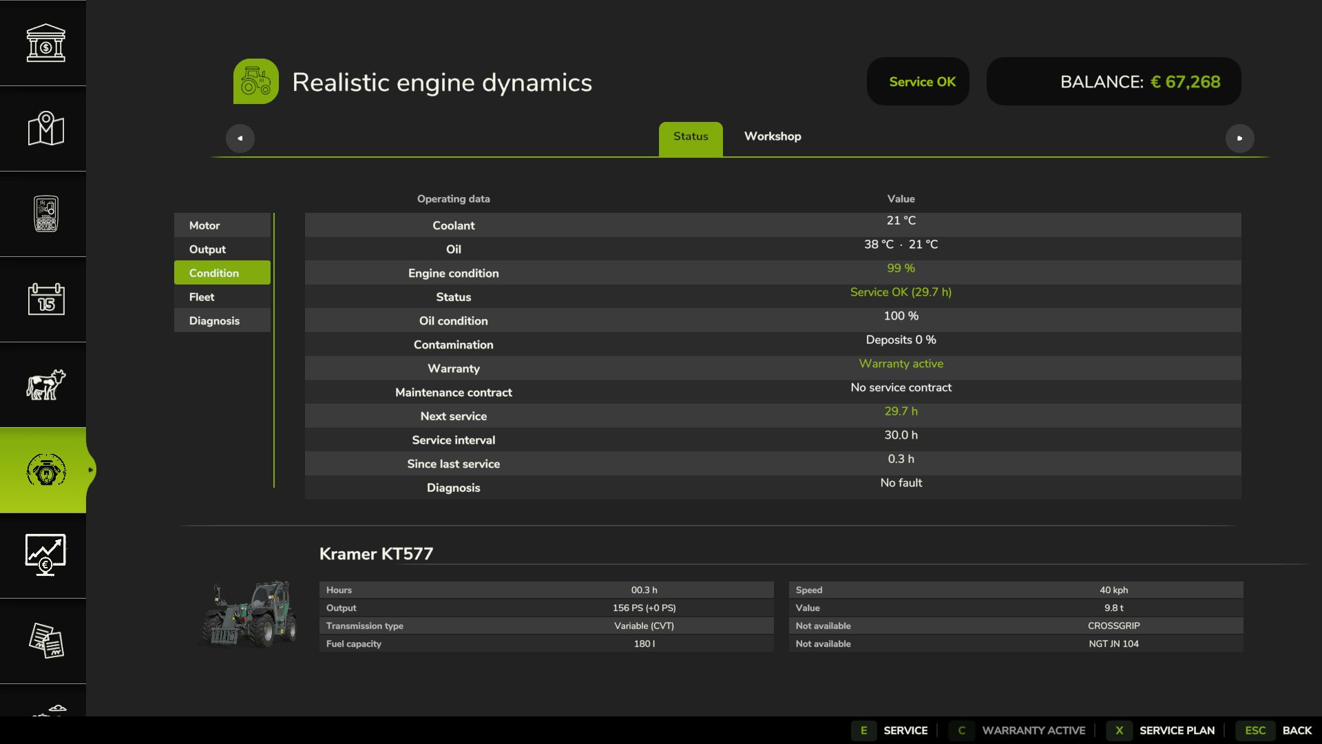Go to previous page with left arrow
The height and width of the screenshot is (744, 1322).
click(240, 138)
